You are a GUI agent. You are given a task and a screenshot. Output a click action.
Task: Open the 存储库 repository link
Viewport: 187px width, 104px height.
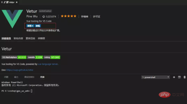[x=85, y=16]
